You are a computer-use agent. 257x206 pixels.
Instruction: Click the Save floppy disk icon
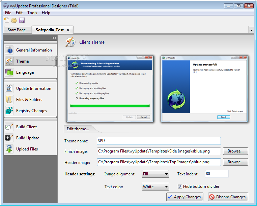click(22, 20)
